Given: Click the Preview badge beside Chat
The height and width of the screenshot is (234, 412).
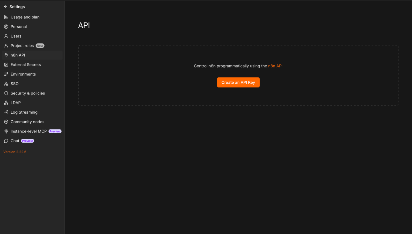Looking at the screenshot, I should coord(28,141).
